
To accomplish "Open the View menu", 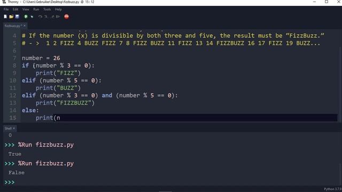I will (x=26, y=10).
